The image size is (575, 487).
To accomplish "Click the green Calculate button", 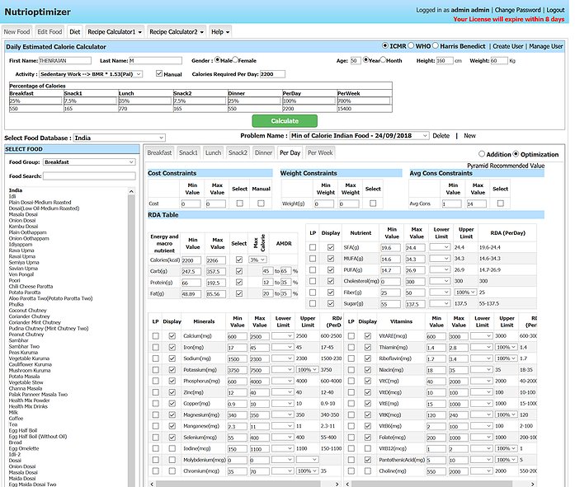I will (284, 120).
